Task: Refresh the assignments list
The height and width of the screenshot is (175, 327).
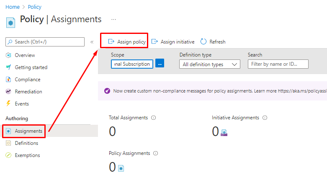Action: point(213,41)
